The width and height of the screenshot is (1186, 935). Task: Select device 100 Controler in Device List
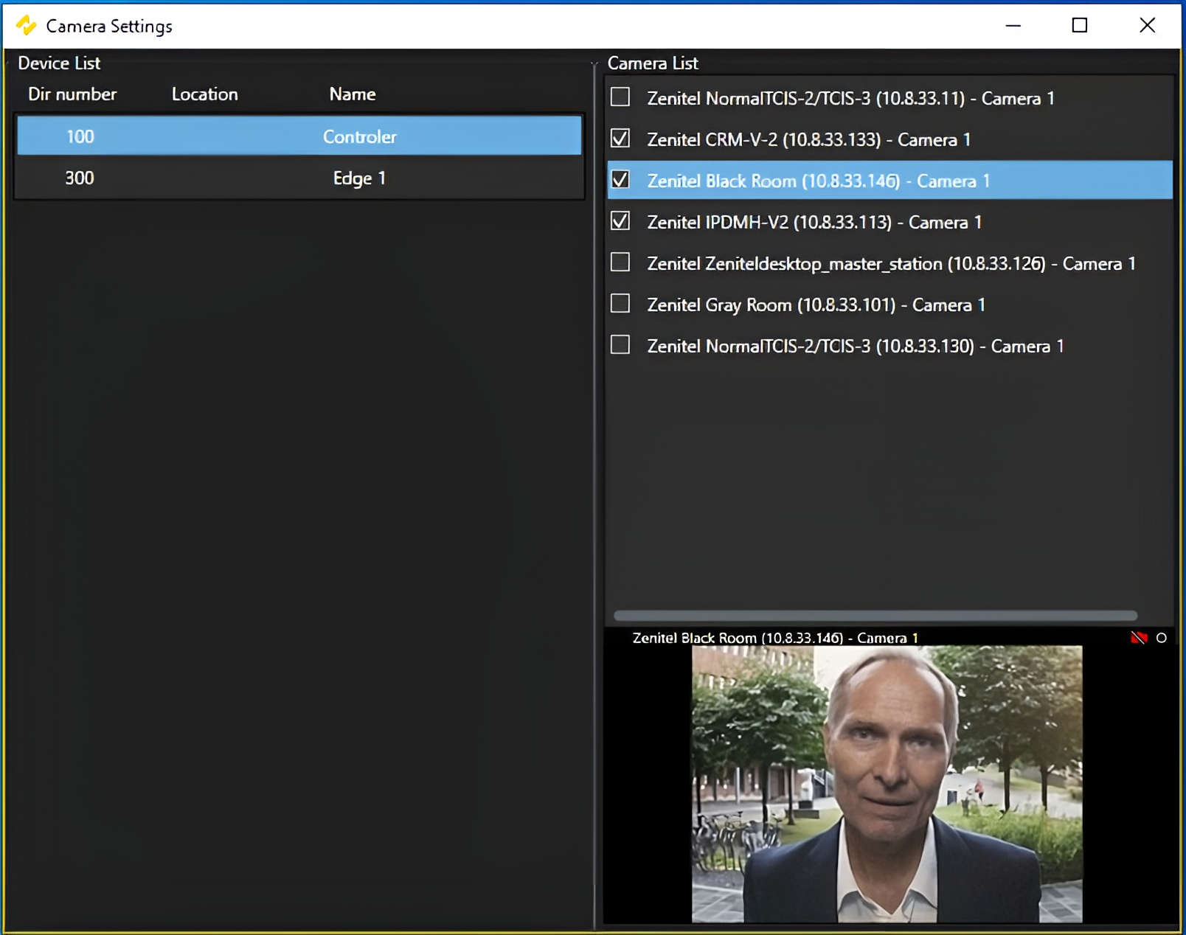point(299,136)
